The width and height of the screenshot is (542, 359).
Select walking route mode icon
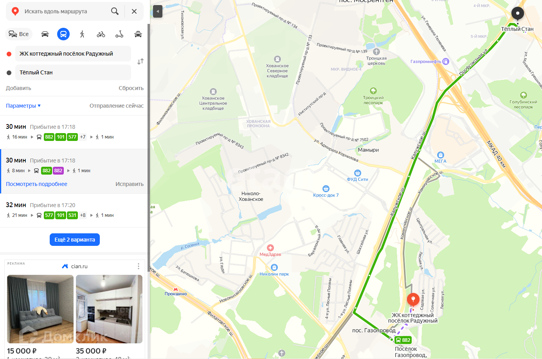pos(82,34)
